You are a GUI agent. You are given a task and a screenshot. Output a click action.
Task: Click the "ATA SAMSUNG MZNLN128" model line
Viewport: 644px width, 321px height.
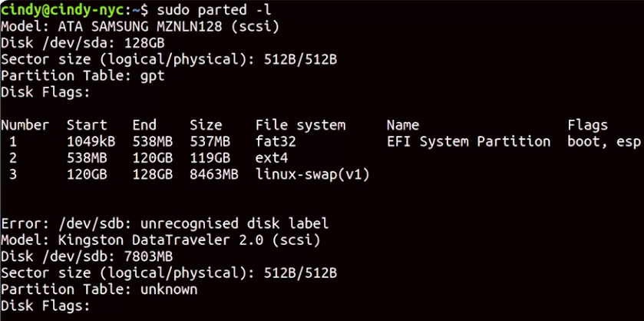pos(140,27)
